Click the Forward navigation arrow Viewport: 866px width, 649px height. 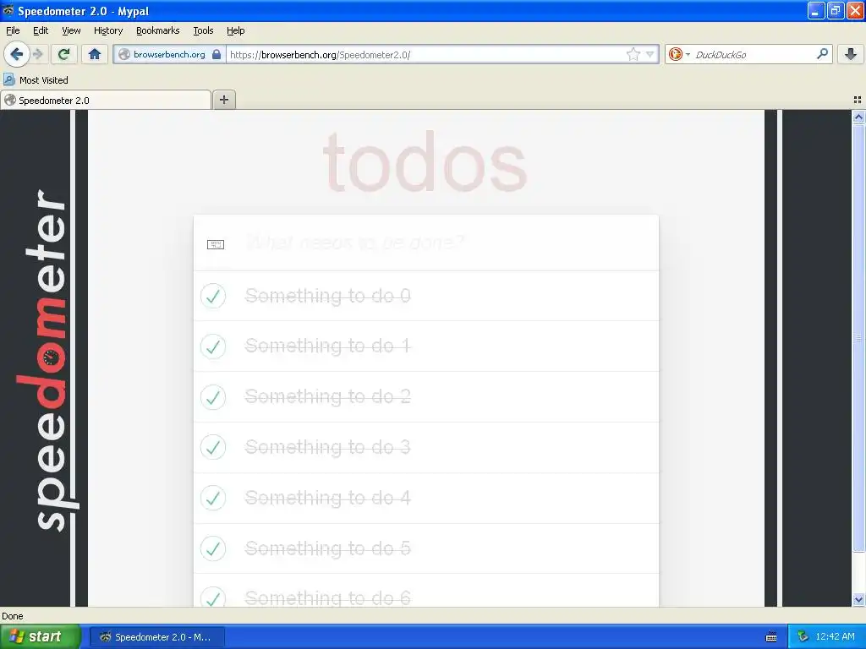[x=38, y=54]
